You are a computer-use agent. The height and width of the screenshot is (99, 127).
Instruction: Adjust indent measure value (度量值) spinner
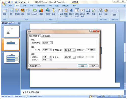pos(94,50)
